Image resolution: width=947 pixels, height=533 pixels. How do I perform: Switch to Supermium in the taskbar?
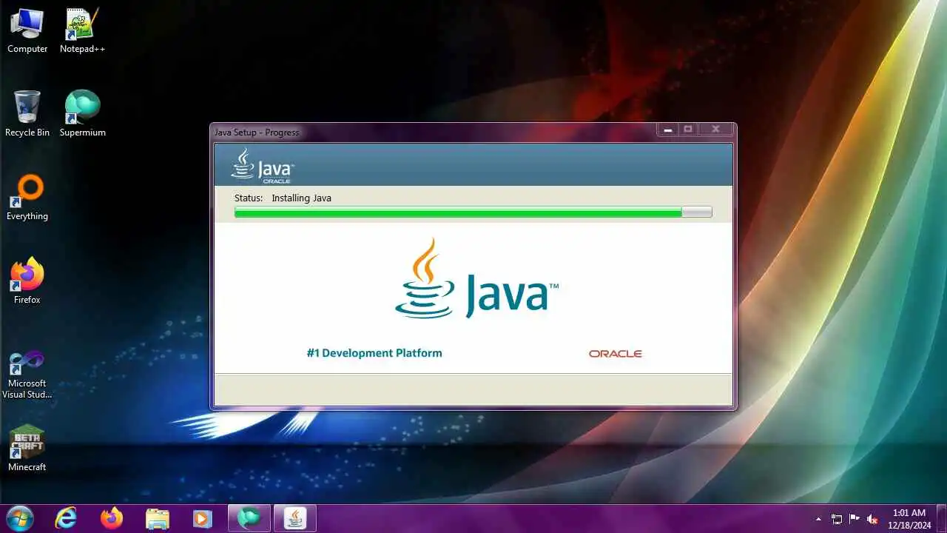coord(249,518)
